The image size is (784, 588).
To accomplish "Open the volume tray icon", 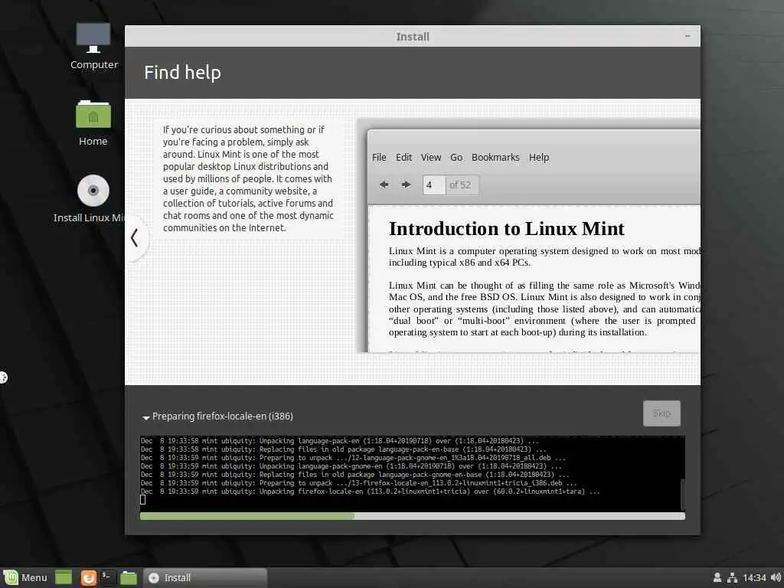I will (x=776, y=577).
